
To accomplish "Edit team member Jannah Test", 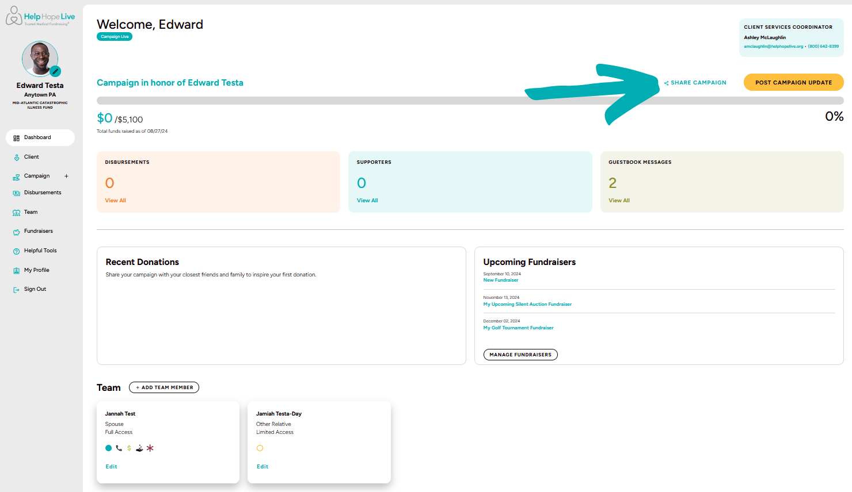I will (111, 466).
